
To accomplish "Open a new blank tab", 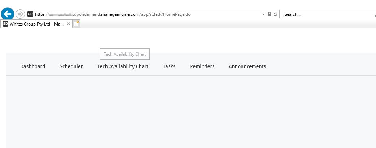I will point(76,24).
